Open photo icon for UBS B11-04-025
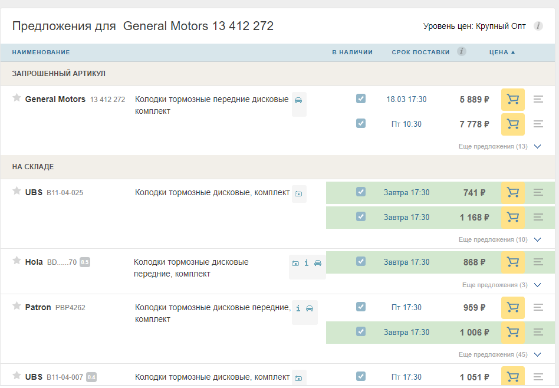The image size is (559, 388). tap(298, 194)
